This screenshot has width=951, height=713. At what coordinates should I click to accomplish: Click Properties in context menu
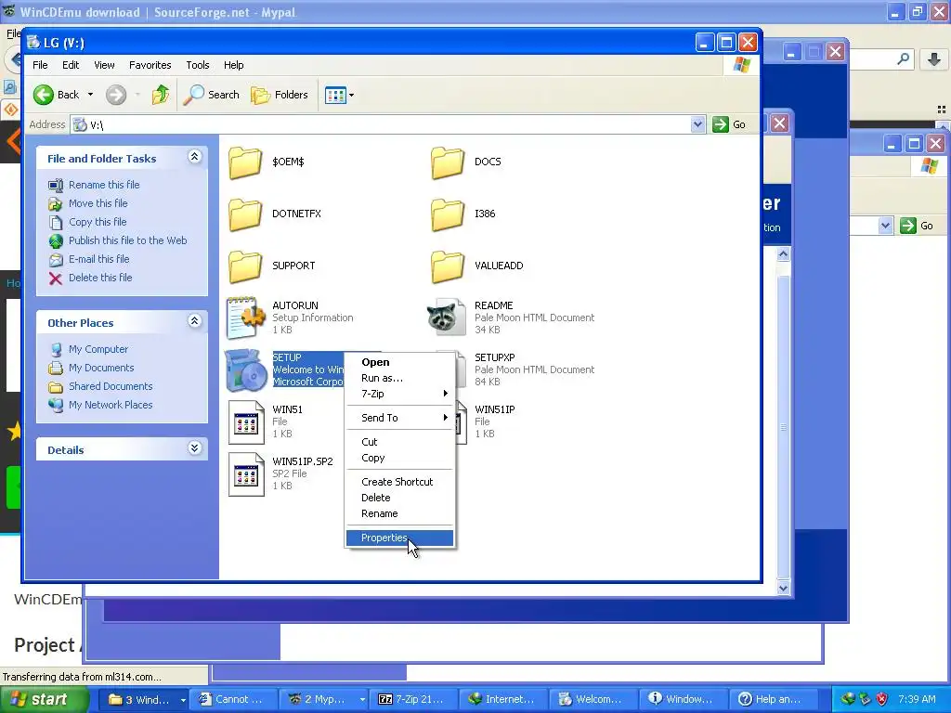tap(399, 538)
